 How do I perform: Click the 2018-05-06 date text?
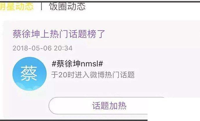coord(32,48)
